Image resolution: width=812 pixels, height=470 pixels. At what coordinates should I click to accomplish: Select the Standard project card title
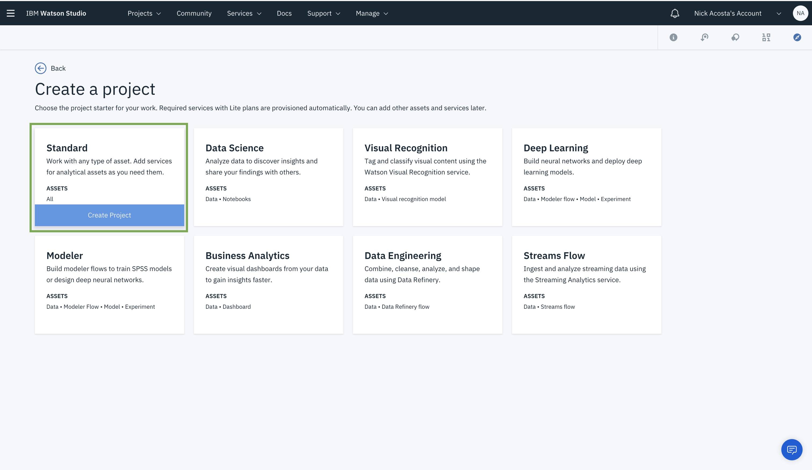tap(67, 148)
